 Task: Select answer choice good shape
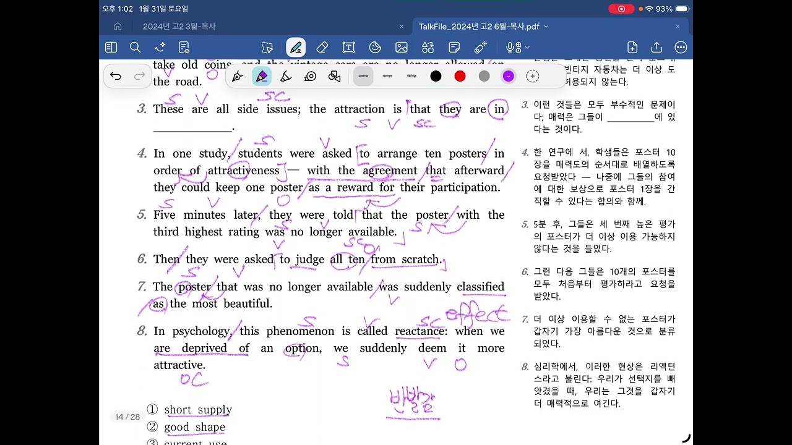point(195,427)
